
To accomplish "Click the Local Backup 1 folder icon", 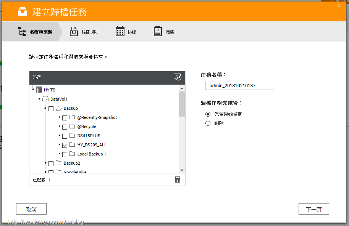I will (72, 154).
